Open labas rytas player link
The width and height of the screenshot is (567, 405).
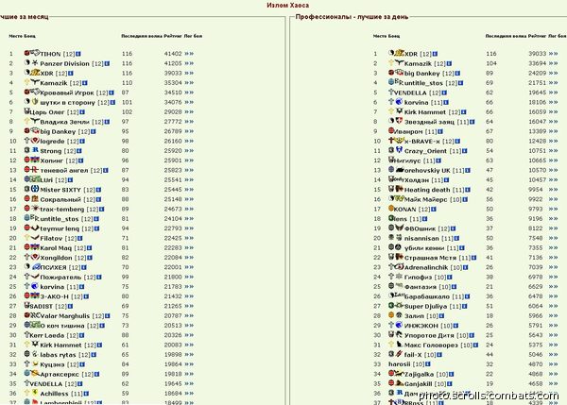click(x=58, y=355)
